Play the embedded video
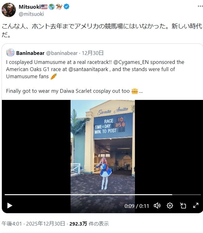The width and height of the screenshot is (203, 233). [x=10, y=206]
